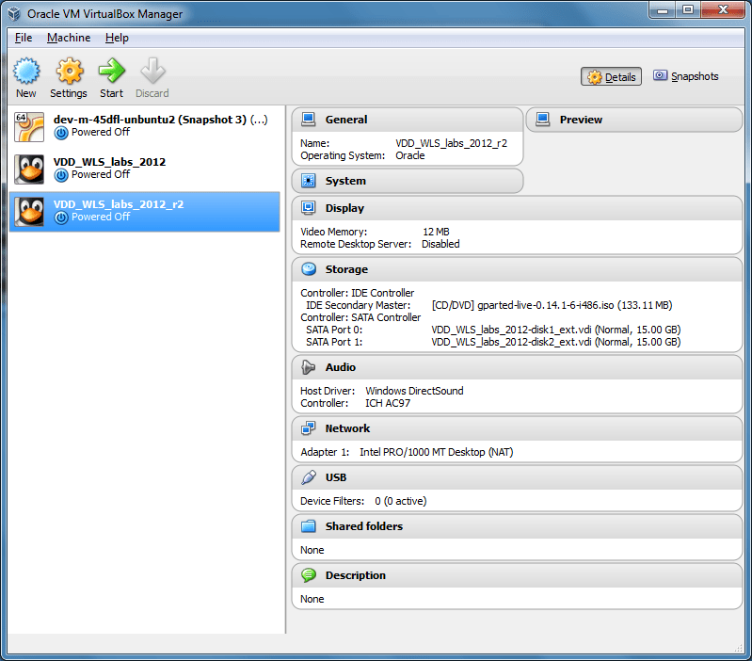This screenshot has height=661, width=752.
Task: Click the Discard down-arrow icon
Action: pos(152,71)
